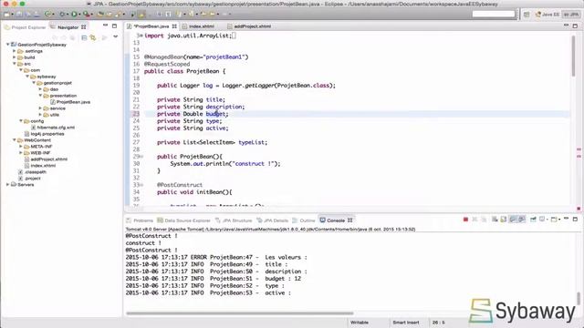Open JPA Structure tab
This screenshot has width=584, height=328.
(234, 220)
